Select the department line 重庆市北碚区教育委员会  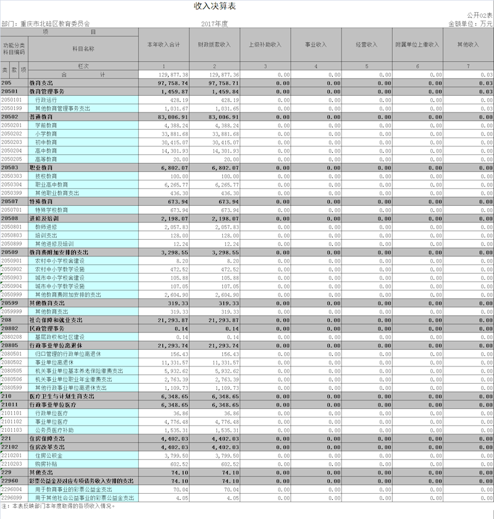(x=55, y=24)
